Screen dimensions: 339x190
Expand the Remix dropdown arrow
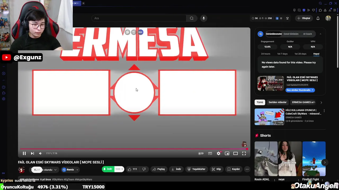click(77, 170)
